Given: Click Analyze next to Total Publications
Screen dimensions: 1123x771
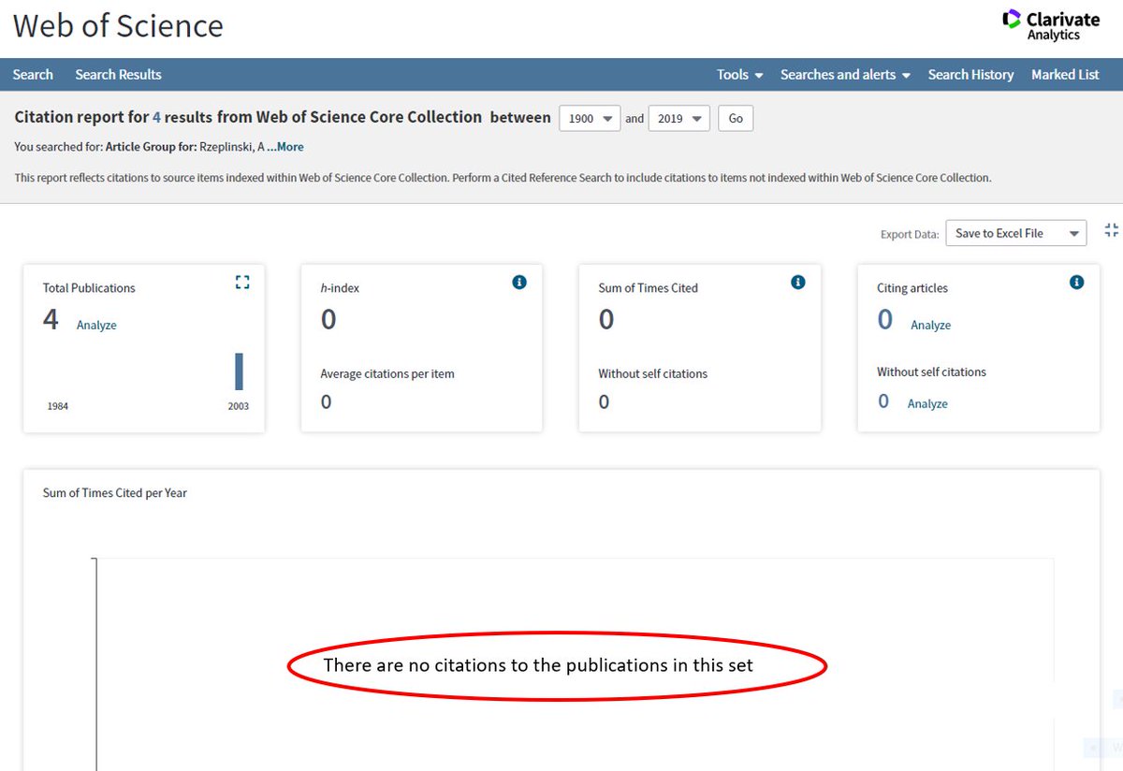Looking at the screenshot, I should (x=96, y=326).
